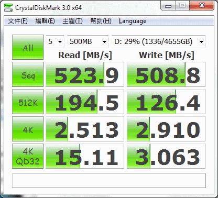Open the 主題(T) menu
218x198 pixels.
[x=72, y=21]
